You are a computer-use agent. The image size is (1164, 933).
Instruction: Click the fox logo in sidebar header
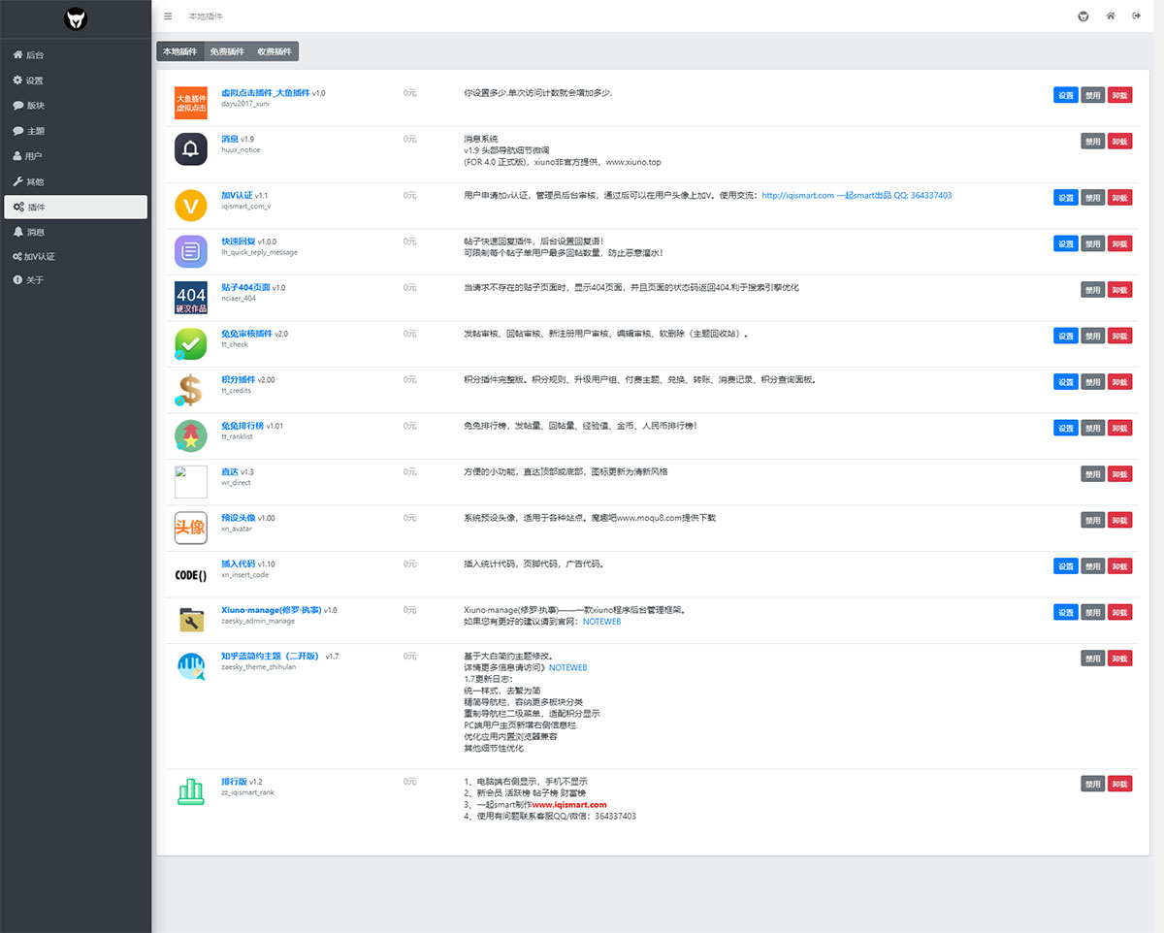[76, 18]
